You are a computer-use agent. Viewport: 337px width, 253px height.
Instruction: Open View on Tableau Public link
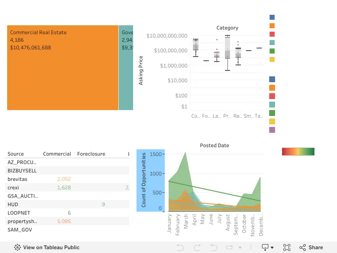point(51,248)
